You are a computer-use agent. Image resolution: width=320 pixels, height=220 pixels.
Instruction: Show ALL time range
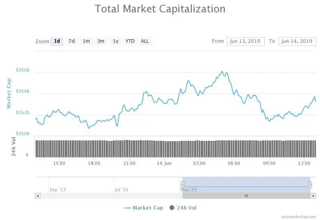pos(145,41)
